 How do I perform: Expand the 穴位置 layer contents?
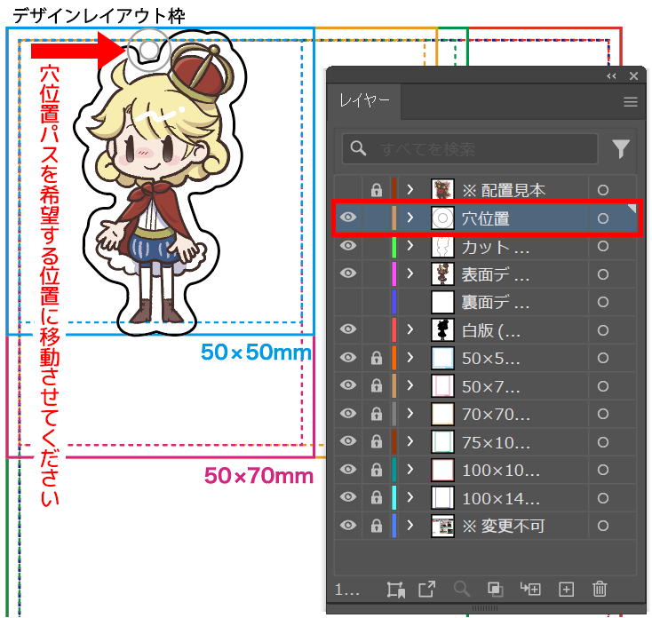411,218
